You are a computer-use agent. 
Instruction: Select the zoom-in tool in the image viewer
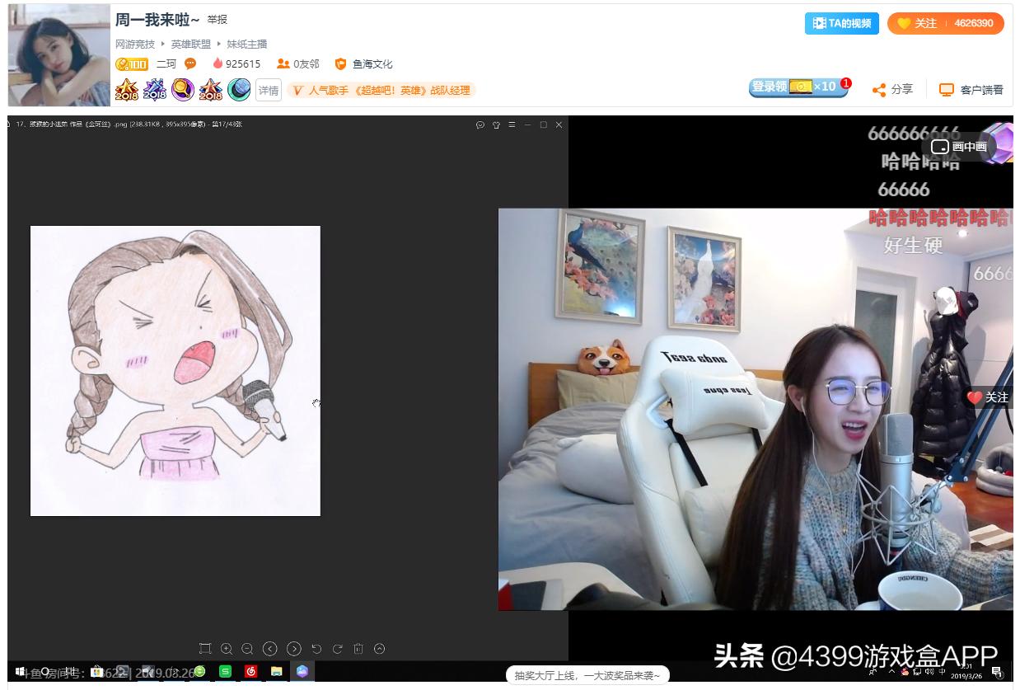pyautogui.click(x=227, y=649)
